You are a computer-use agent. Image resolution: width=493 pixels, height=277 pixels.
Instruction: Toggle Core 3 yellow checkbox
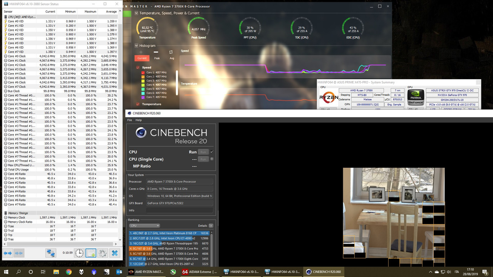click(143, 81)
